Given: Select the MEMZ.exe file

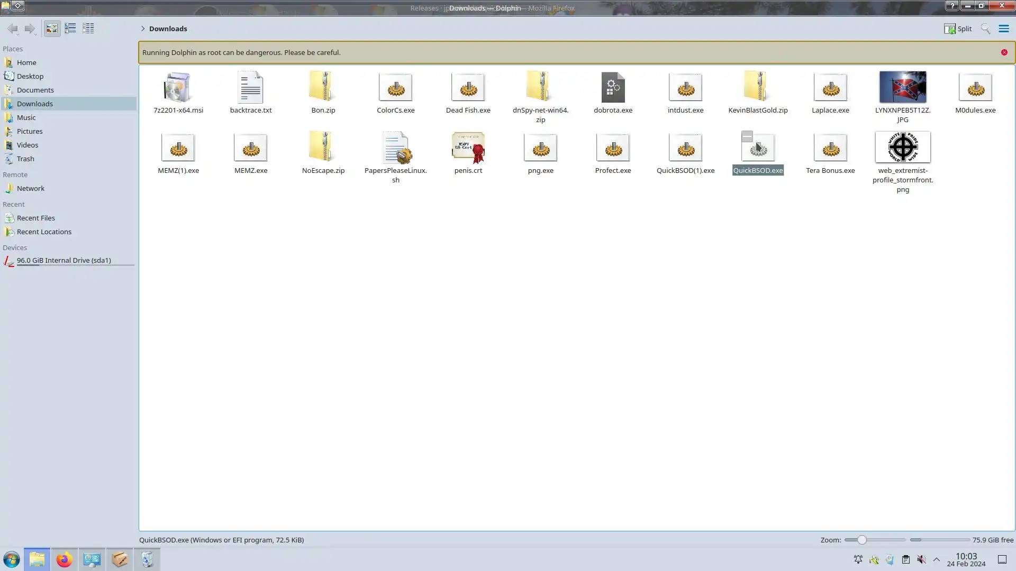Looking at the screenshot, I should coord(251,148).
